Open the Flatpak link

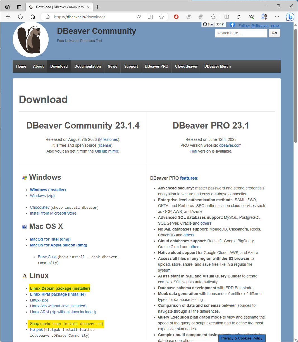click(37, 329)
